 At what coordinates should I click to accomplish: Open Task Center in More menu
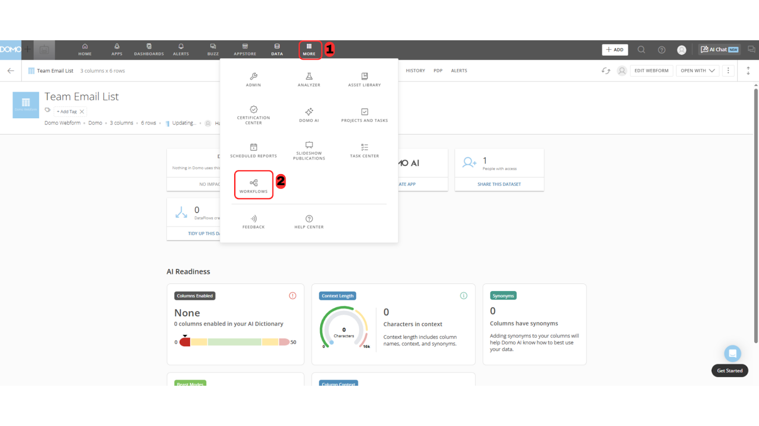(x=364, y=151)
